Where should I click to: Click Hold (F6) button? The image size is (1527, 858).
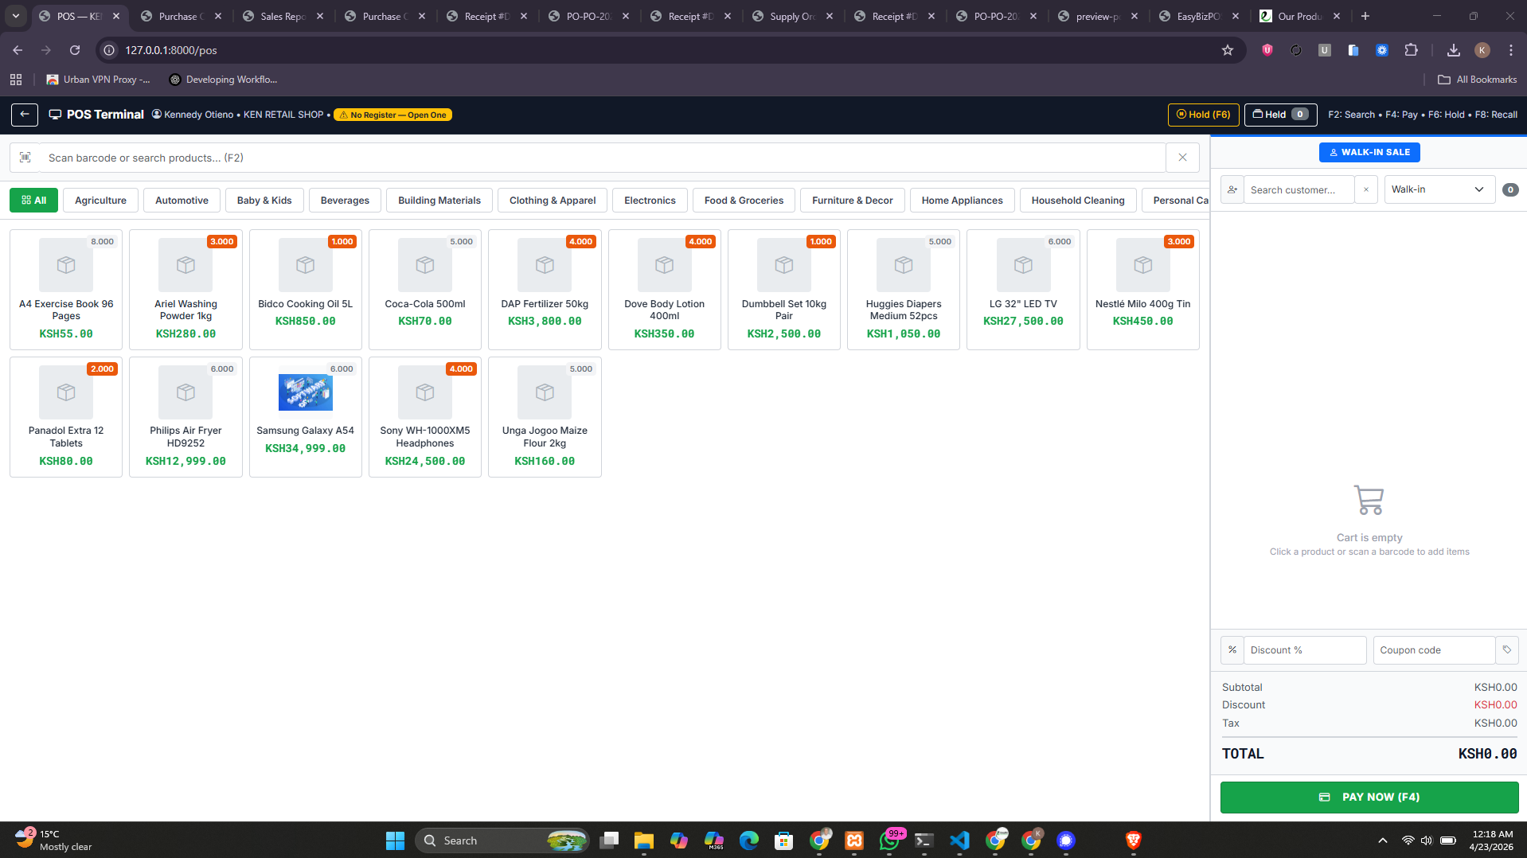point(1204,115)
